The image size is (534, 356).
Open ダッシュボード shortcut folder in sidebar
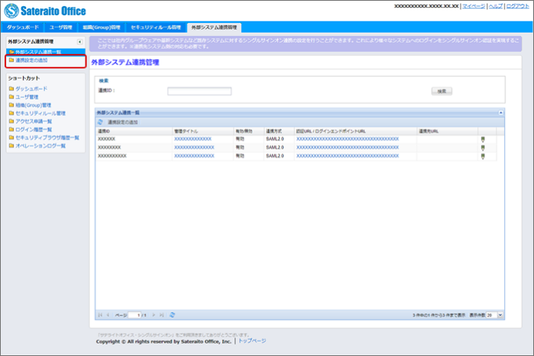[x=30, y=88]
